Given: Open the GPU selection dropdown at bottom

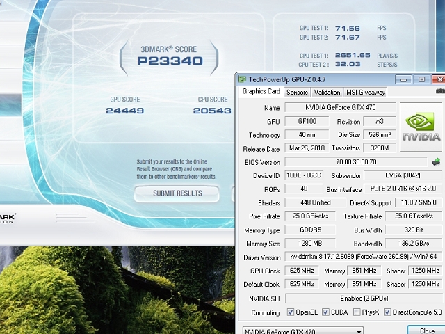Looking at the screenshot, I should click(x=303, y=331).
